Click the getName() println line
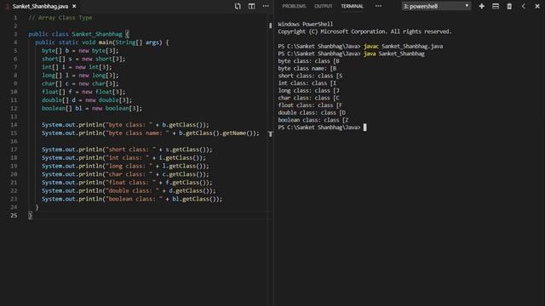Image resolution: width=545 pixels, height=306 pixels. click(151, 133)
